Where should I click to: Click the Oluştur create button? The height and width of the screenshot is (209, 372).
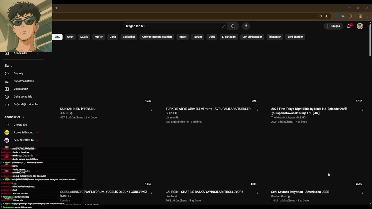click(x=333, y=26)
